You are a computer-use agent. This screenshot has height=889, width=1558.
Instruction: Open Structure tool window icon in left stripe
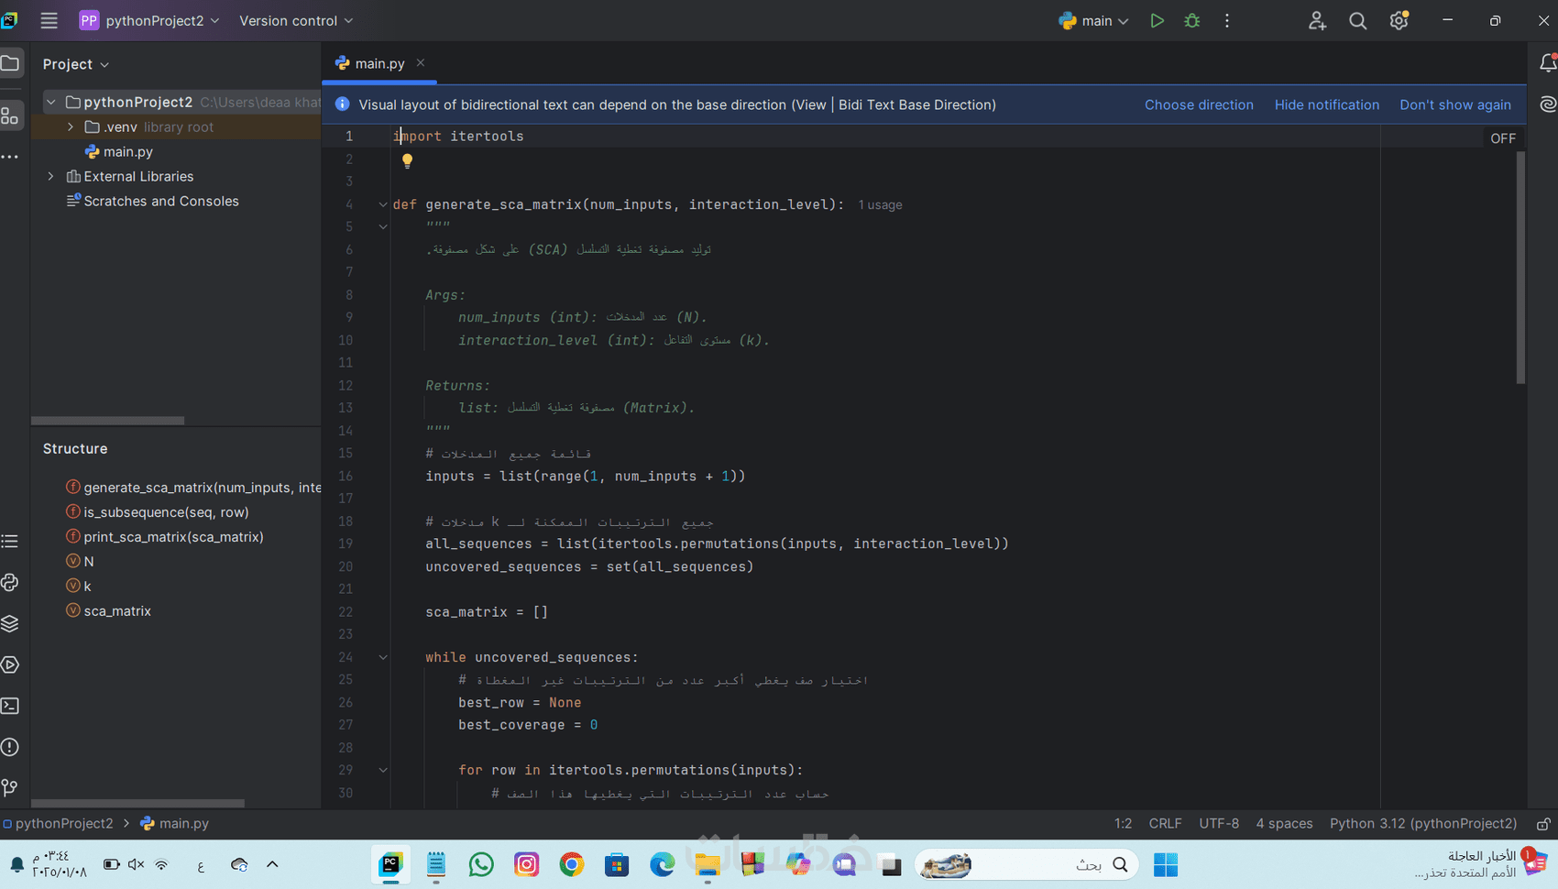point(10,115)
